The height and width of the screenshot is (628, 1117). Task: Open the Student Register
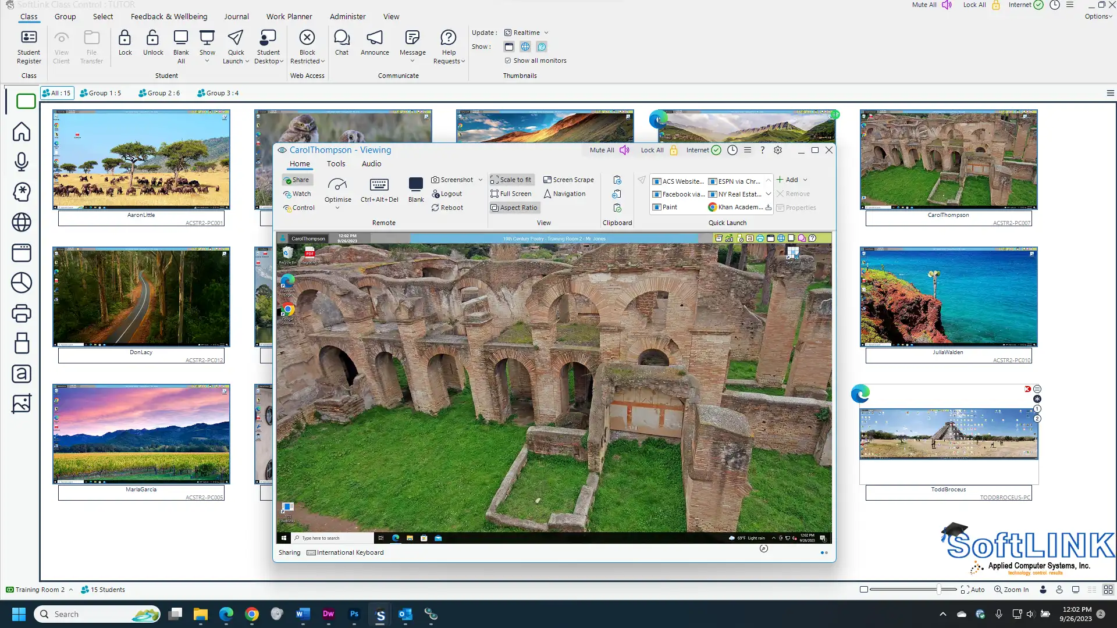[x=29, y=47]
